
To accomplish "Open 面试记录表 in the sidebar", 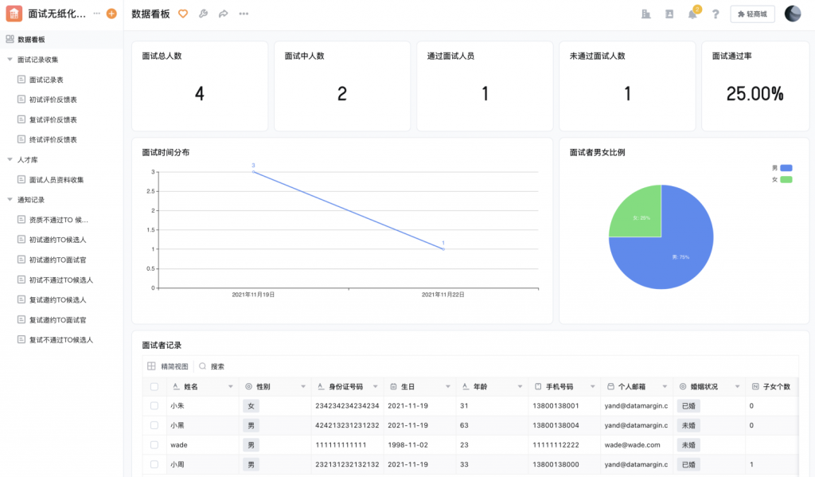I will click(x=46, y=80).
